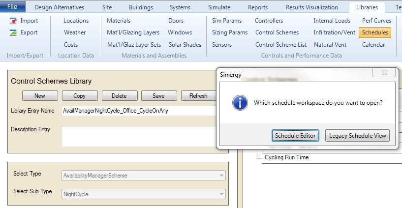Click the highlighted Schedules ribbon item
The width and height of the screenshot is (402, 208).
(375, 32)
